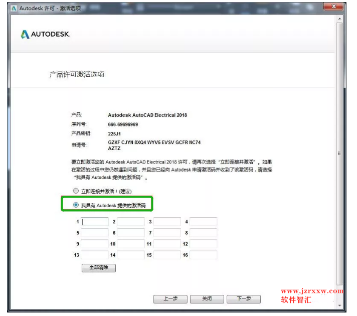Screen dimensions: 357x316
Task: Click the 产品许可激活选项 heading
Action: 77,75
